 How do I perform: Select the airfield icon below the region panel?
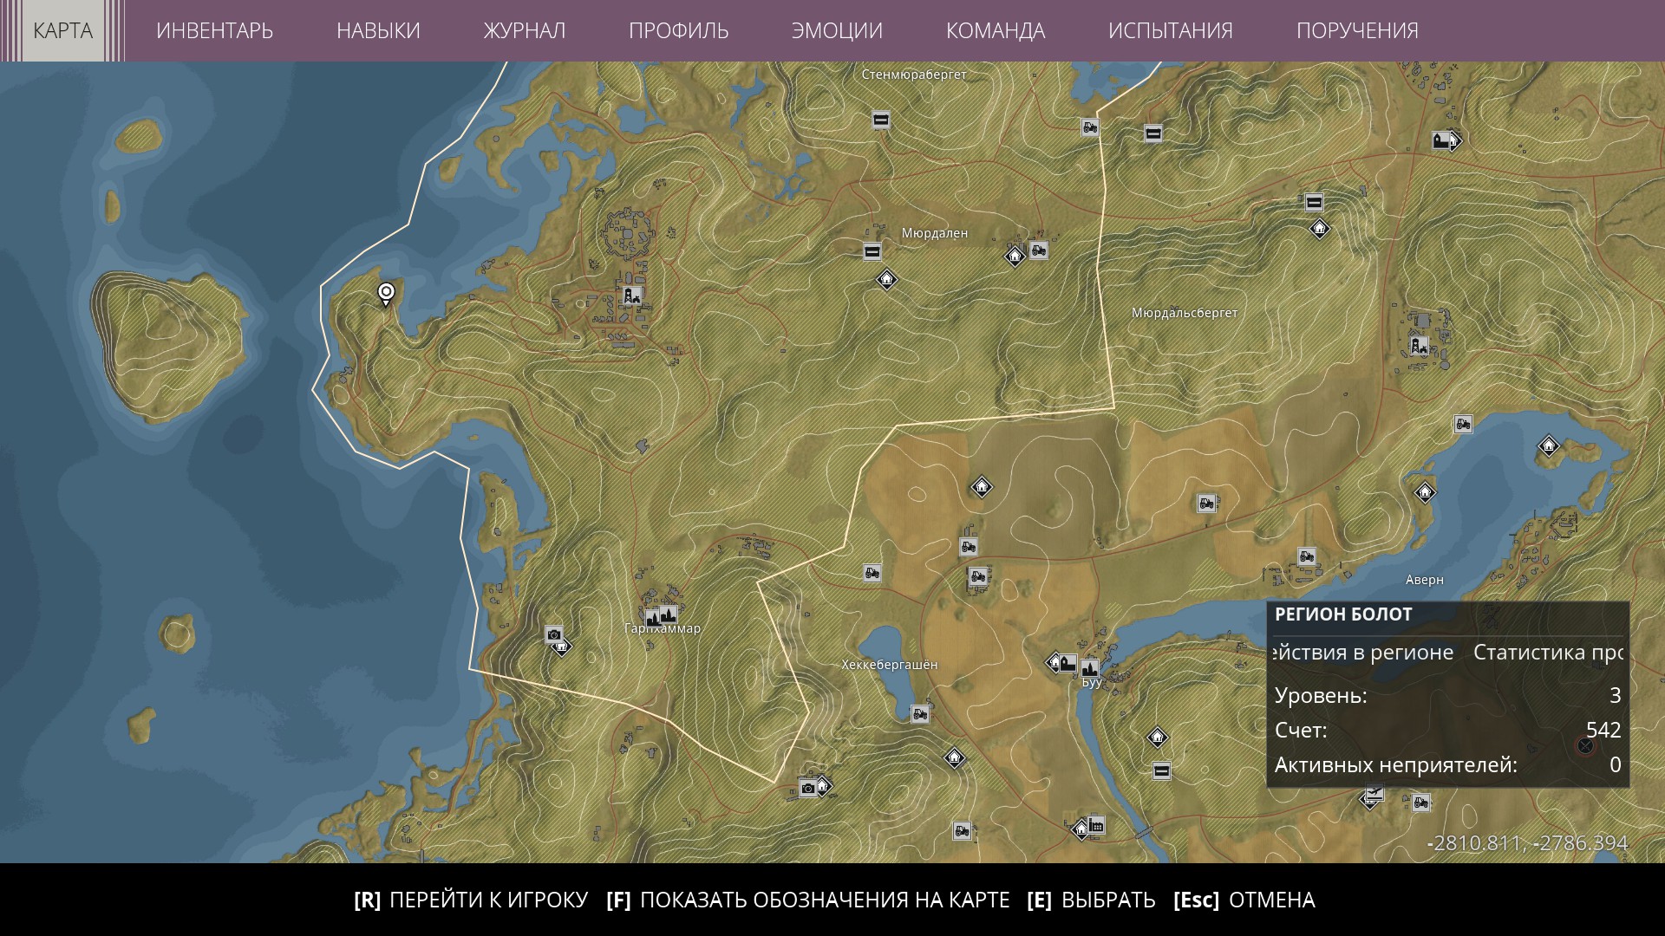click(x=1374, y=794)
